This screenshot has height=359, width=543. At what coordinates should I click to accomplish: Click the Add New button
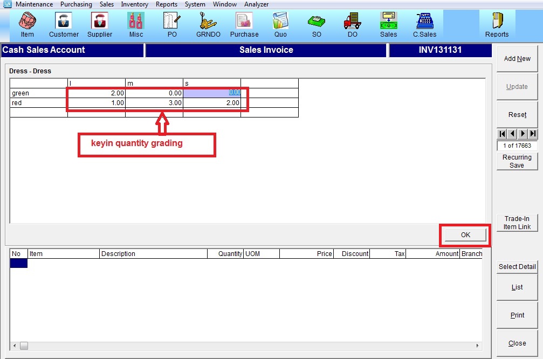tap(517, 59)
